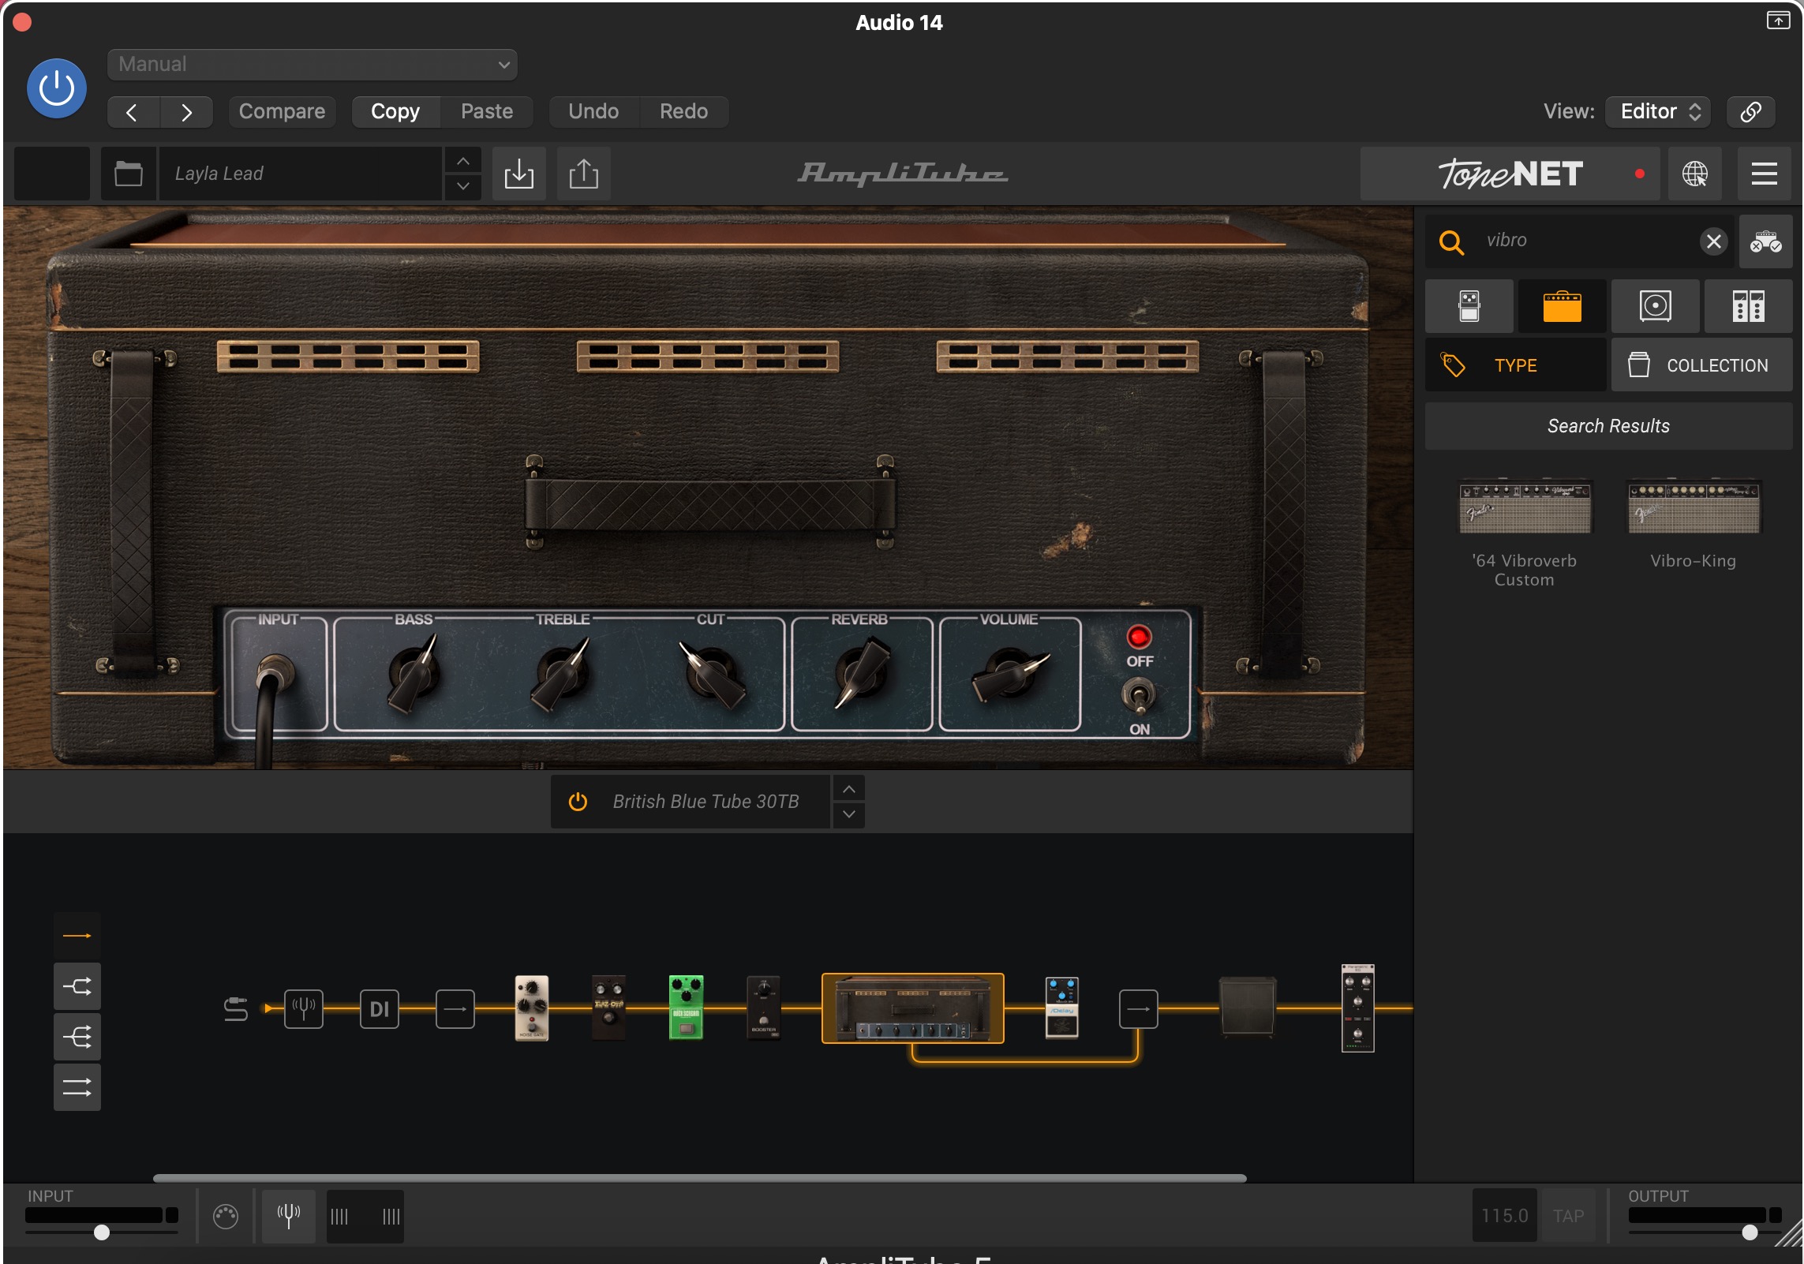Image resolution: width=1804 pixels, height=1264 pixels.
Task: Select the green overdrive pedal in chain
Action: click(686, 1008)
